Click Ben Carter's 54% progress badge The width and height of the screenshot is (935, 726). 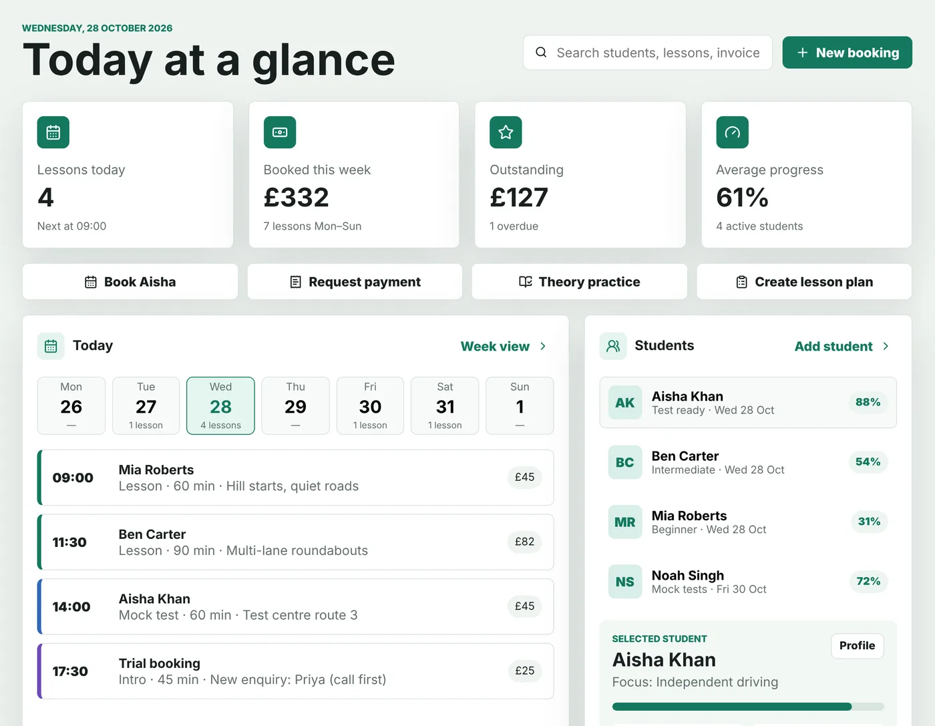click(868, 462)
